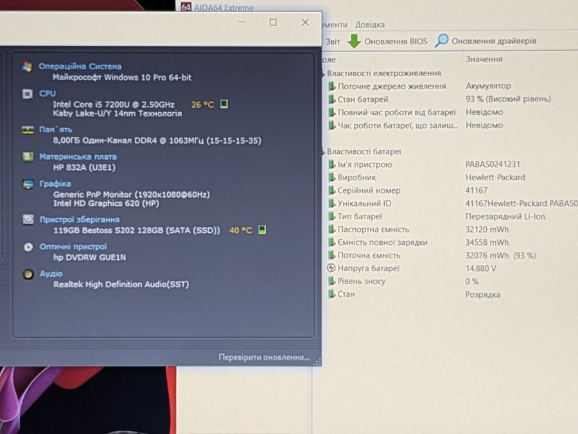Click the 119GB Bestoss S202 128GB drive text
Screen dimensions: 578x434
(136, 230)
